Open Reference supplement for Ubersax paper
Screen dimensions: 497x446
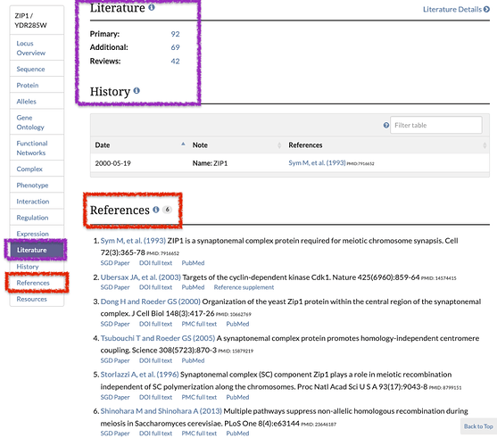244,287
